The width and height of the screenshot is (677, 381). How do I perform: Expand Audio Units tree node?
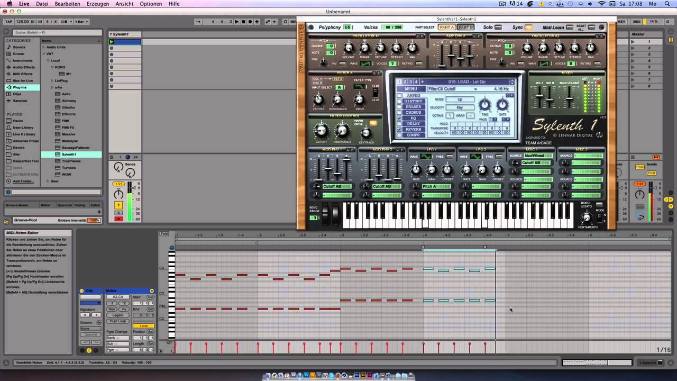point(44,47)
